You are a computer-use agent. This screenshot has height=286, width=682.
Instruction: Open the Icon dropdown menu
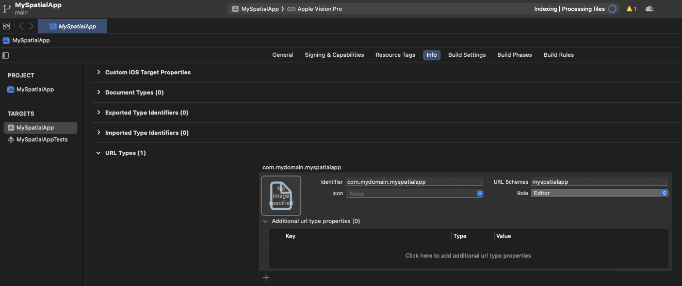[415, 194]
